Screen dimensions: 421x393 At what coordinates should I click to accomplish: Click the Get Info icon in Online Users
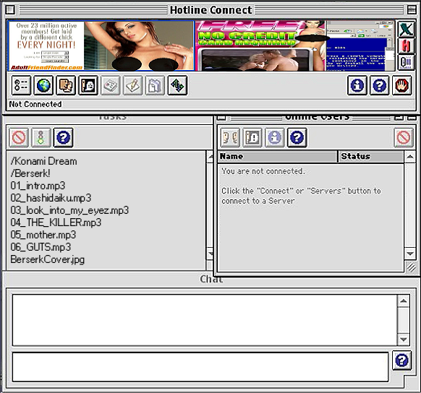(275, 137)
